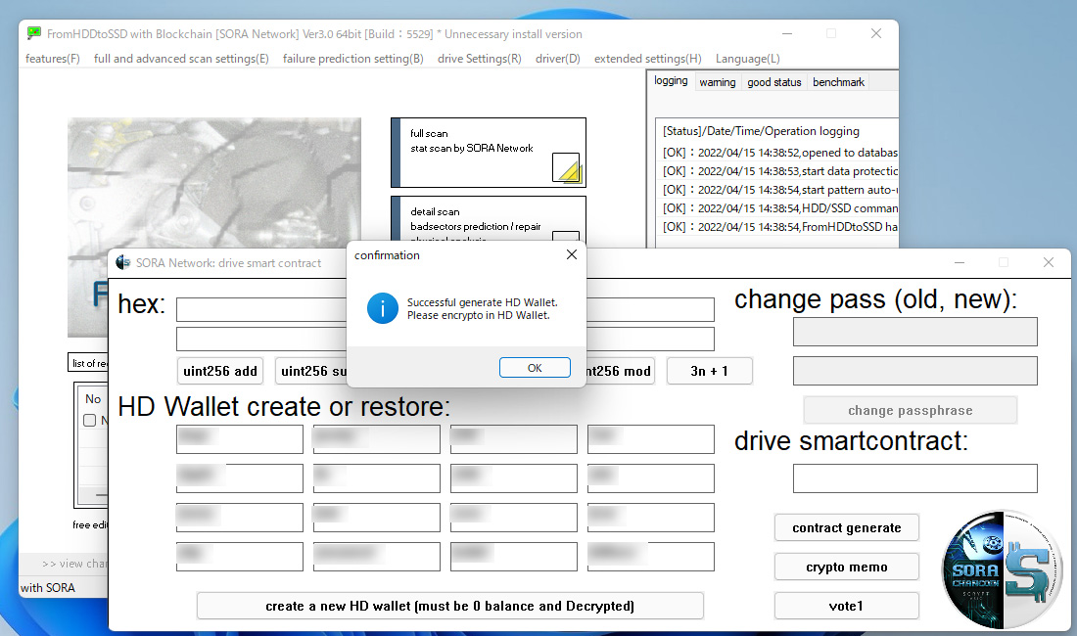Close the confirmation dialog with X

[x=572, y=254]
